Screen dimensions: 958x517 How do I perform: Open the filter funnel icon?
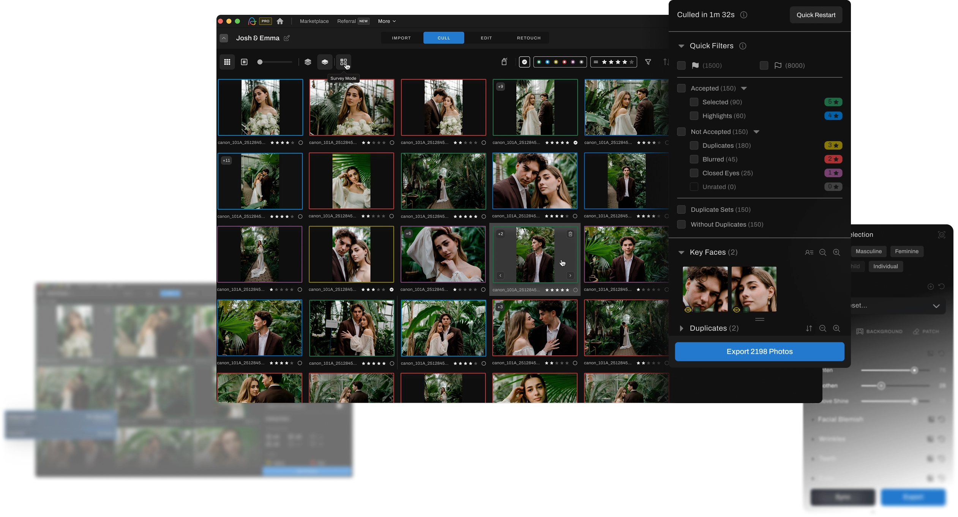pyautogui.click(x=648, y=62)
